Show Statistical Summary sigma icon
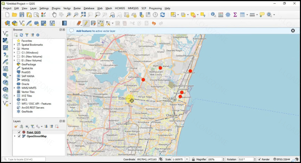This screenshot has width=301, height=163. click(x=235, y=15)
